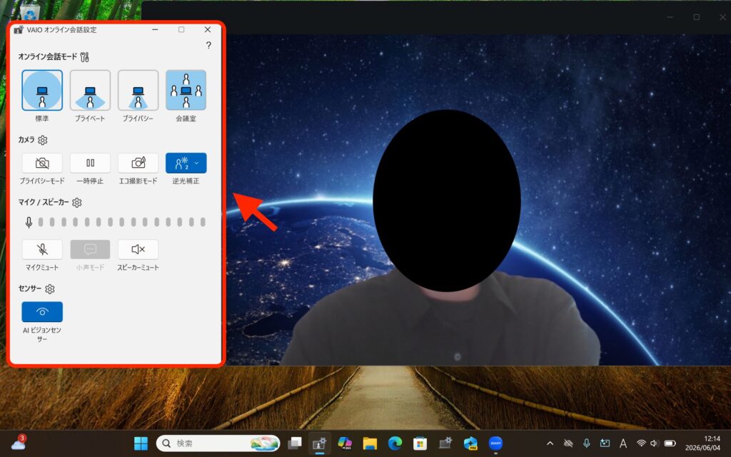Open Zoom from the taskbar

click(x=495, y=443)
